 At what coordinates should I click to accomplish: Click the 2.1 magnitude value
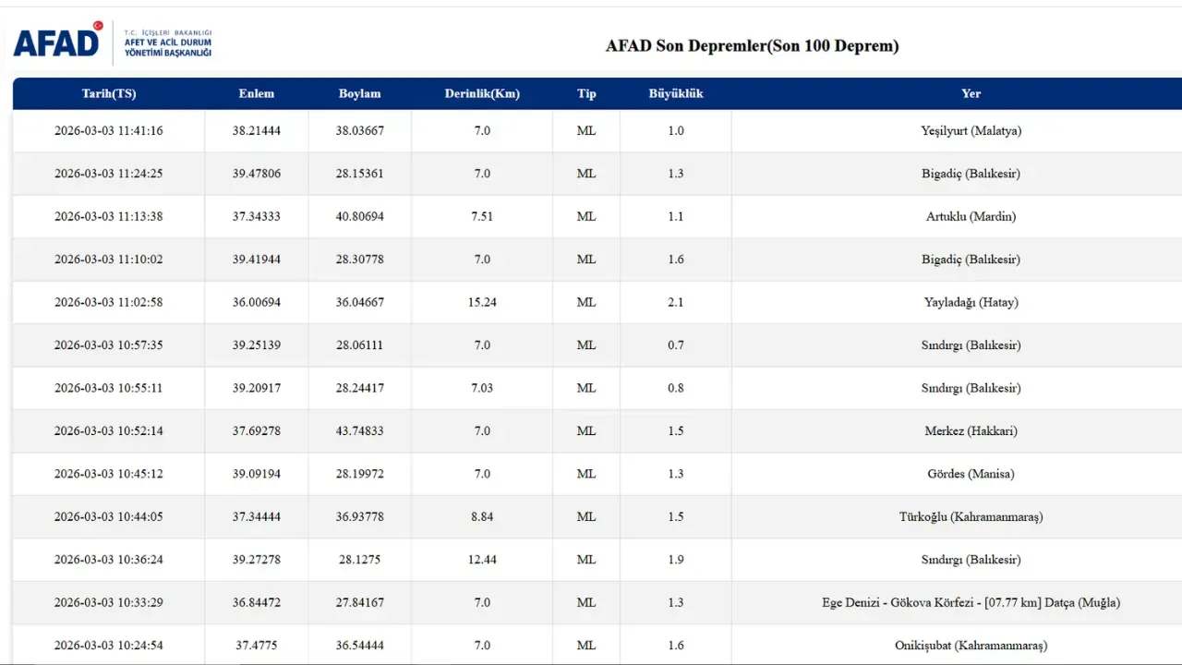(676, 303)
